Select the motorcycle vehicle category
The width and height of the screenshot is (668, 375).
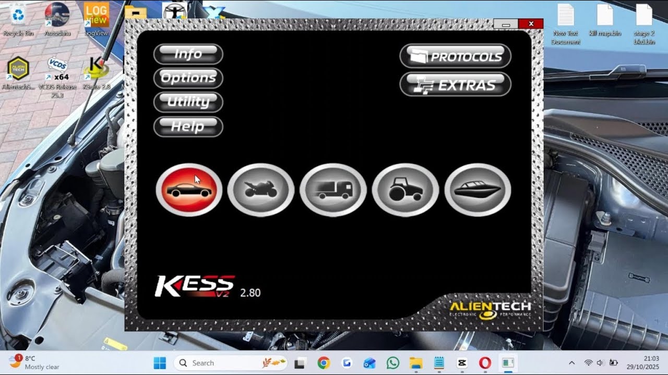[x=261, y=190]
